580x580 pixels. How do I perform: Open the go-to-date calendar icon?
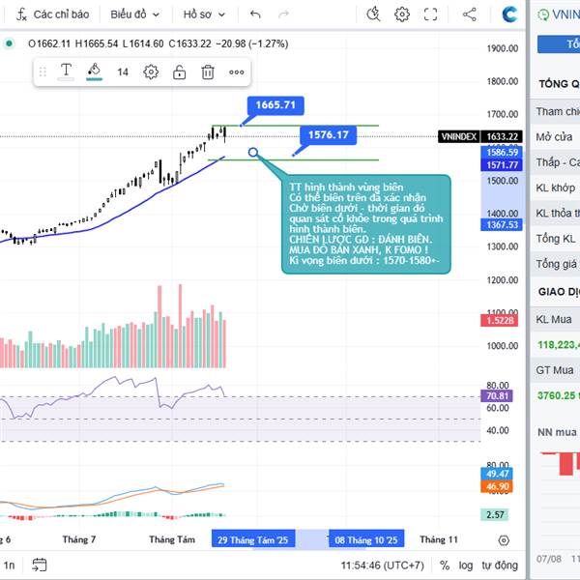40,565
